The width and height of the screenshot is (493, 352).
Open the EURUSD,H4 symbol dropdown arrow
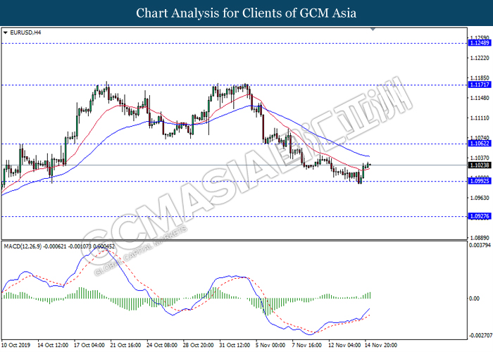[x=5, y=32]
